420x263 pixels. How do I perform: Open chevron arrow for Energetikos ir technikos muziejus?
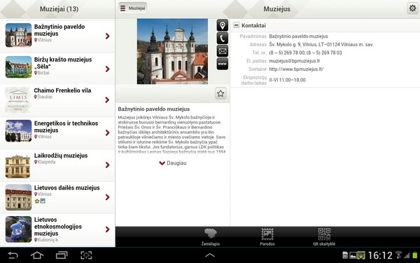107,133
